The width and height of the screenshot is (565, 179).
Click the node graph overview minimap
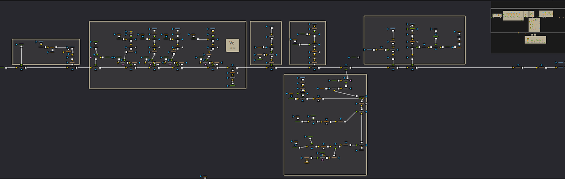pyautogui.click(x=528, y=27)
